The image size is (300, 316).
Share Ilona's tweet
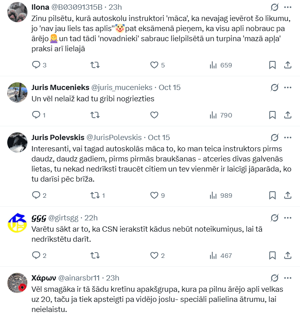point(288,65)
